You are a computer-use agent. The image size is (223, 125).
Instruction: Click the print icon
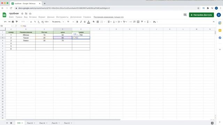coord(13,22)
